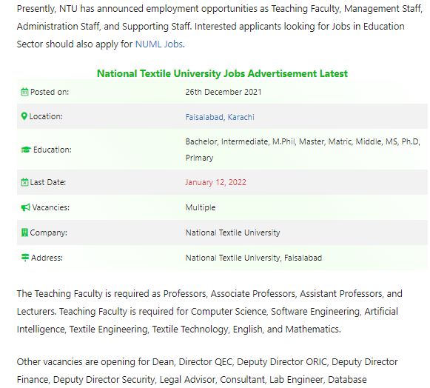Image resolution: width=430 pixels, height=388 pixels.
Task: Open the NUML Jobs link
Action: [159, 44]
